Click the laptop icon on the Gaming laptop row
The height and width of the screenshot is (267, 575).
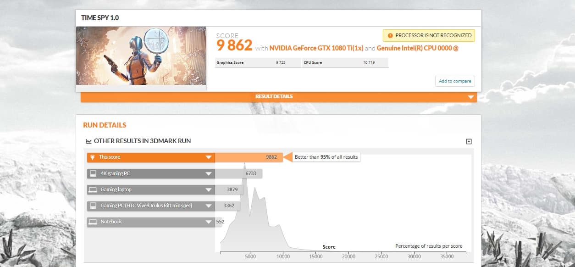pos(94,189)
